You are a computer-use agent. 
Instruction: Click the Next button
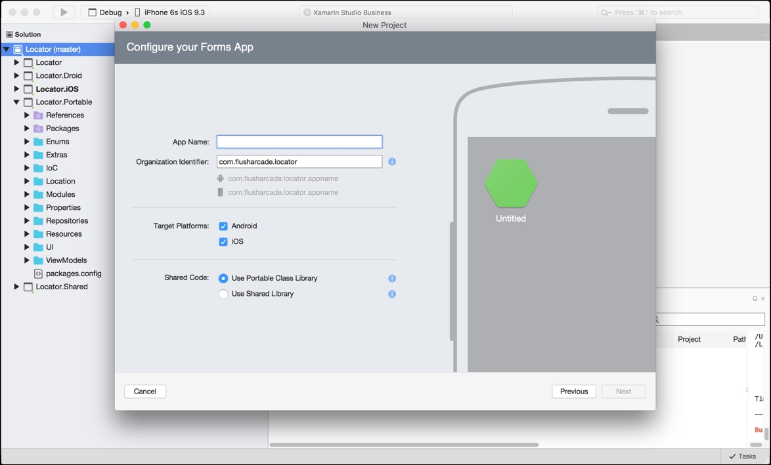click(623, 392)
